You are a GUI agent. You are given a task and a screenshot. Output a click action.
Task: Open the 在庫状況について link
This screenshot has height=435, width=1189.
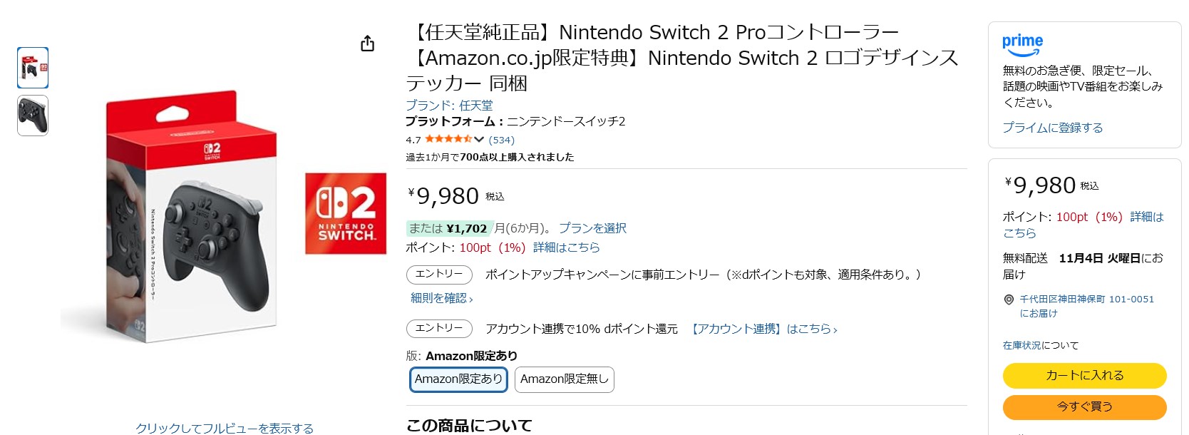click(x=1041, y=345)
